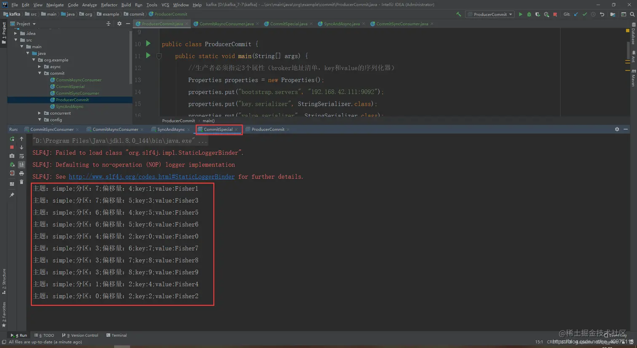This screenshot has width=637, height=348.
Task: Click the Attach debugger icon in the Run panel
Action: 12,165
